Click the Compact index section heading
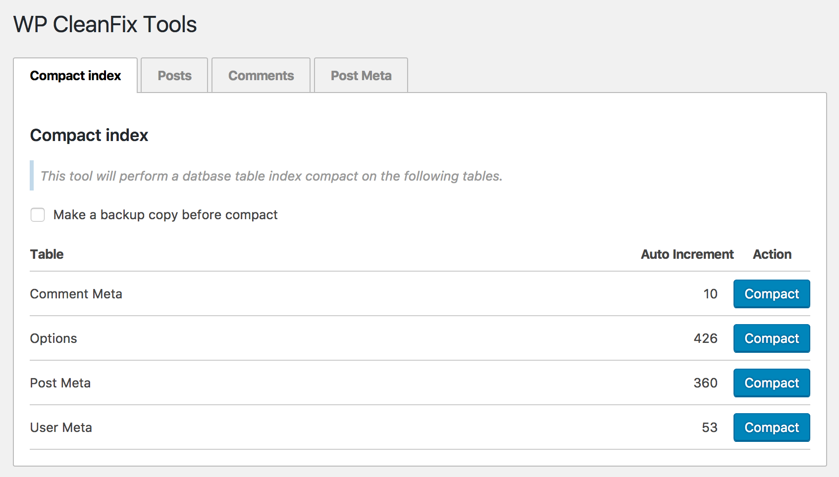839x477 pixels. [89, 135]
